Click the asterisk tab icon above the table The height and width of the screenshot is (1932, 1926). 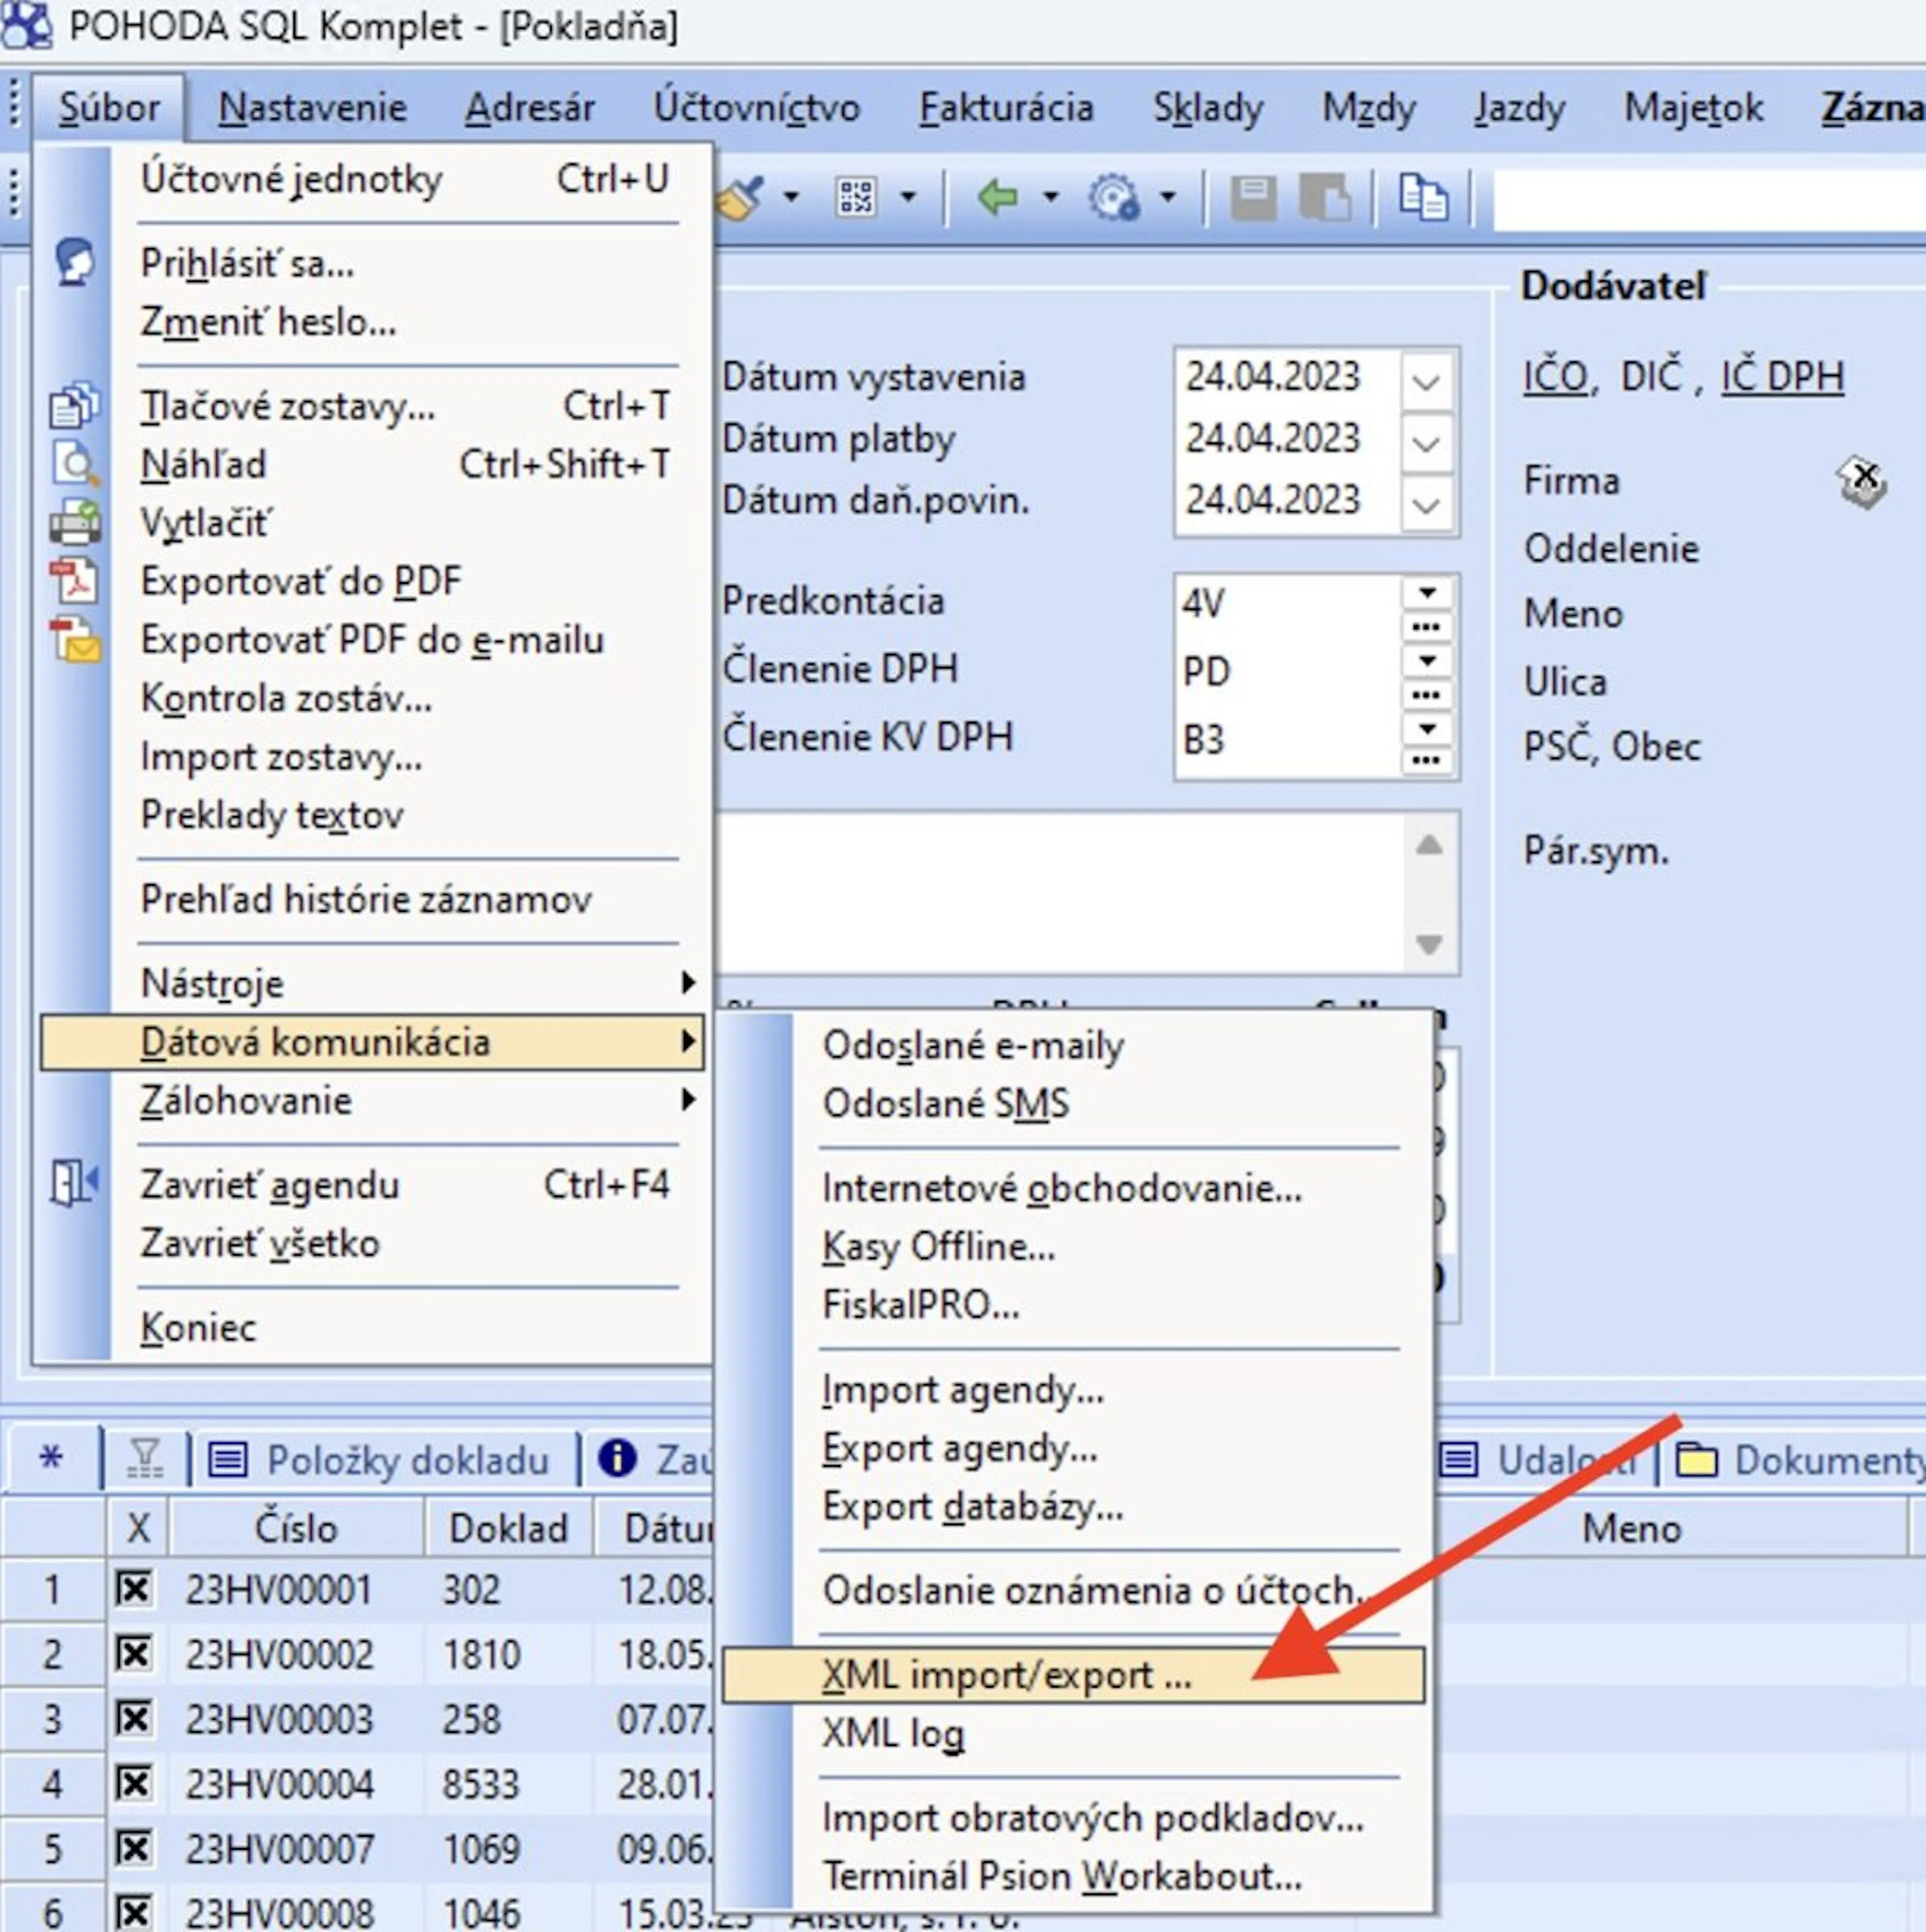point(51,1459)
